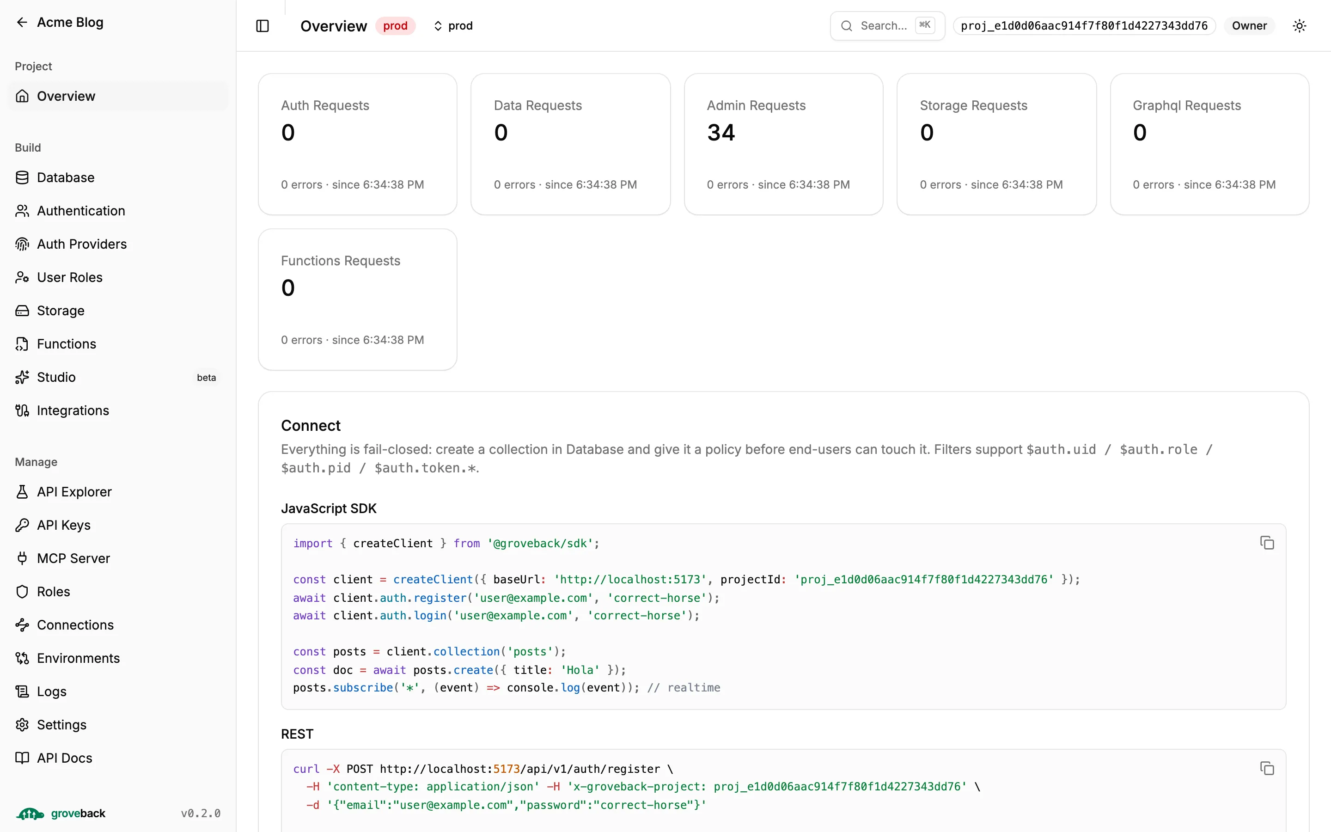Open Auth Providers in sidebar

pyautogui.click(x=118, y=245)
